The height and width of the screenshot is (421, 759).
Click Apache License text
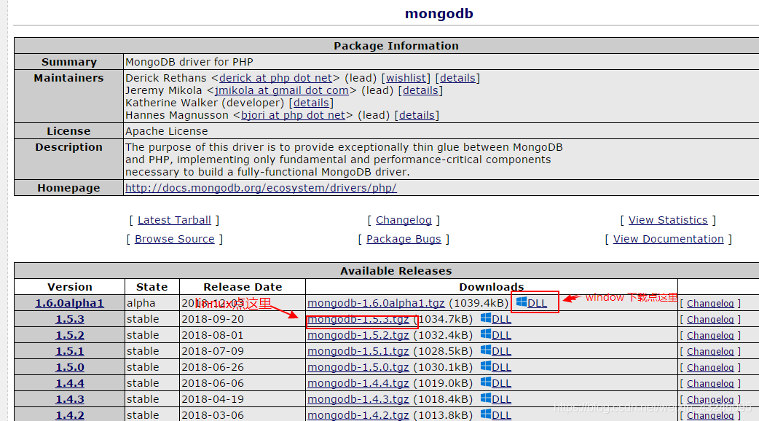[167, 131]
